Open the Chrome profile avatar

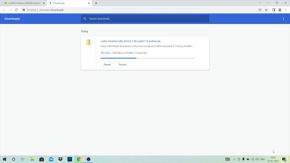click(280, 10)
